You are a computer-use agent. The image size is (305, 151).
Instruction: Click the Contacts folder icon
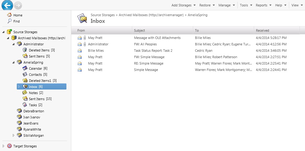pos(25,74)
